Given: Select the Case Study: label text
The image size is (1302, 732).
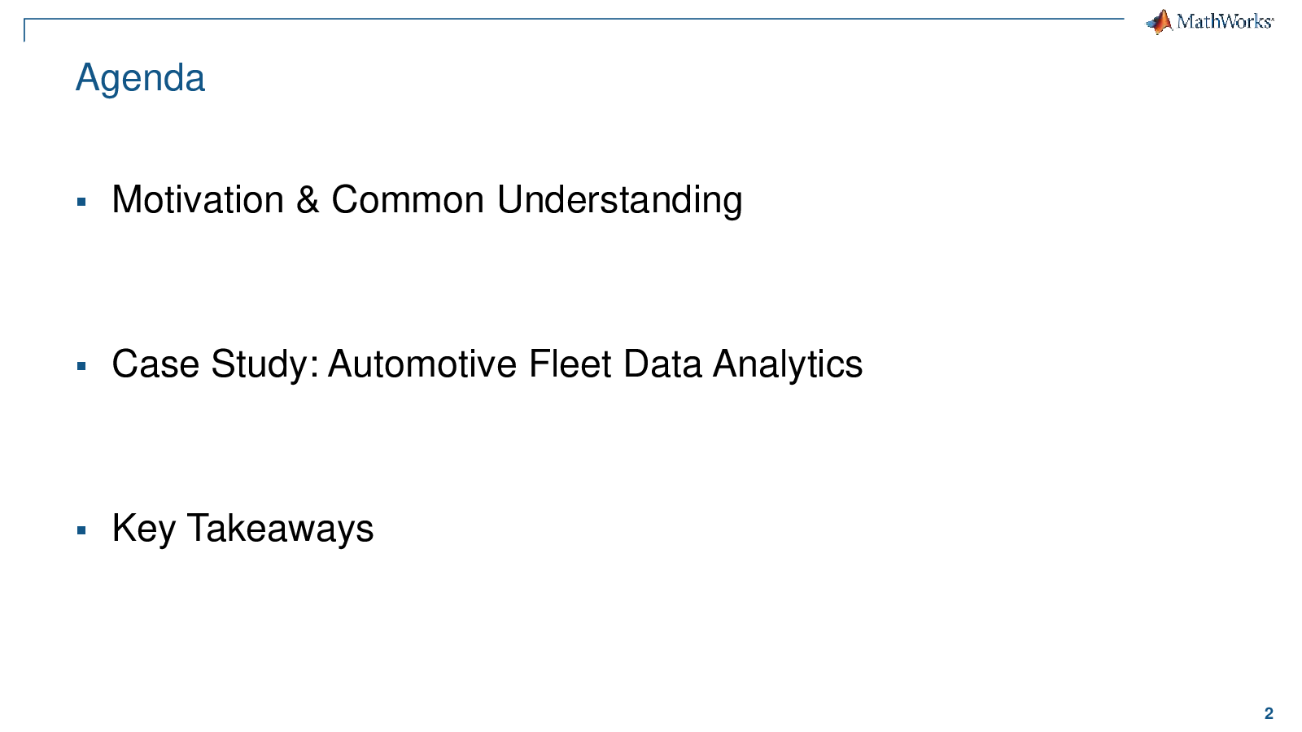Looking at the screenshot, I should 215,364.
